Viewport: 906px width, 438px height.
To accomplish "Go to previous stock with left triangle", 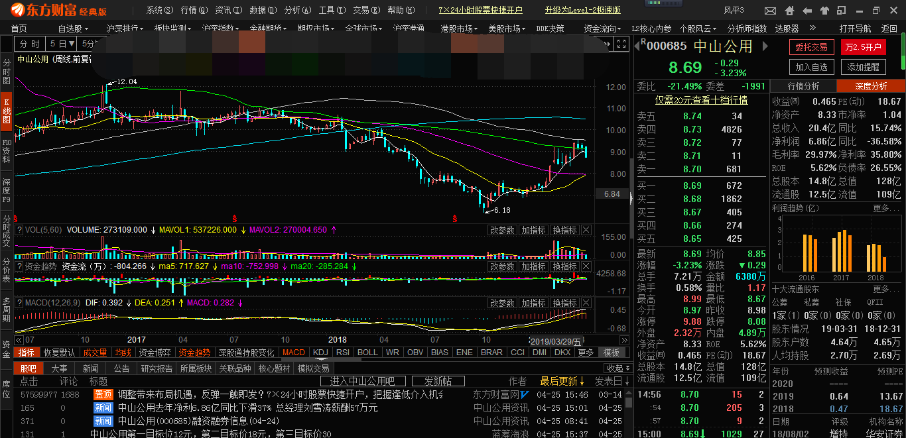I will click(x=637, y=46).
